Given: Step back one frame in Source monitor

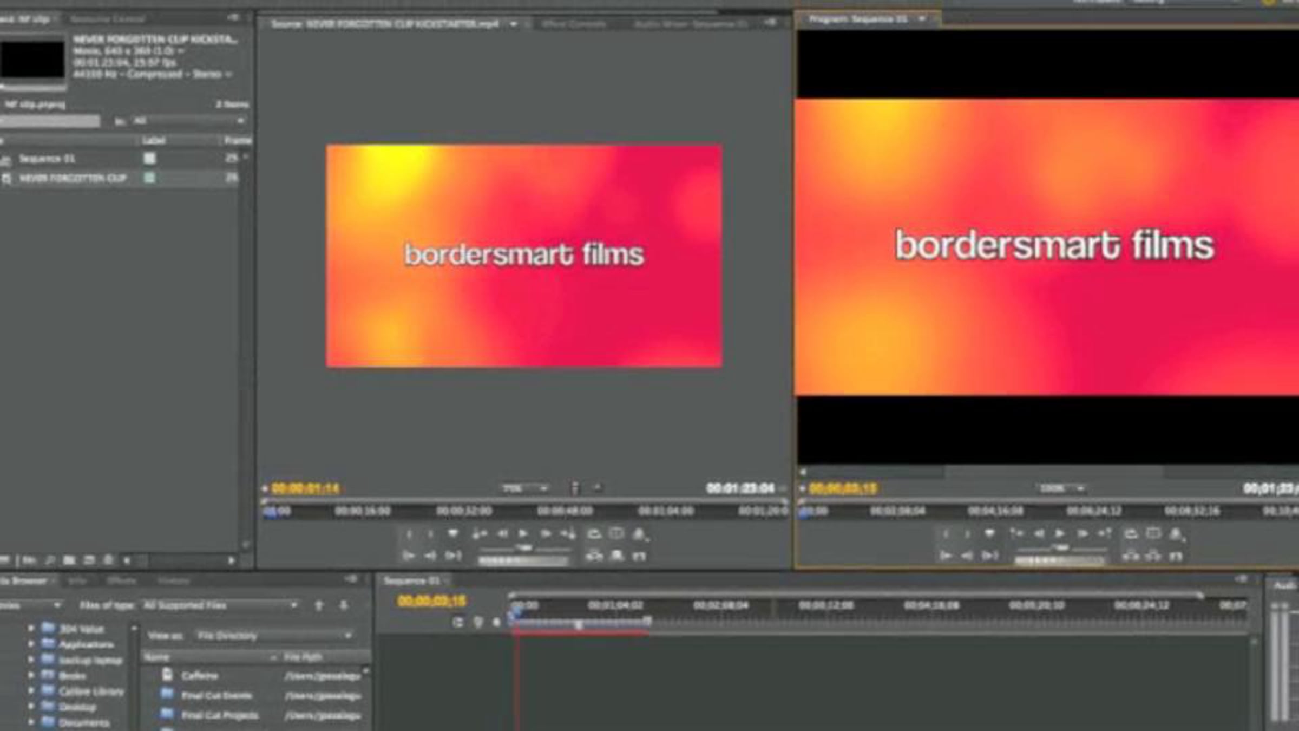Looking at the screenshot, I should [x=502, y=534].
